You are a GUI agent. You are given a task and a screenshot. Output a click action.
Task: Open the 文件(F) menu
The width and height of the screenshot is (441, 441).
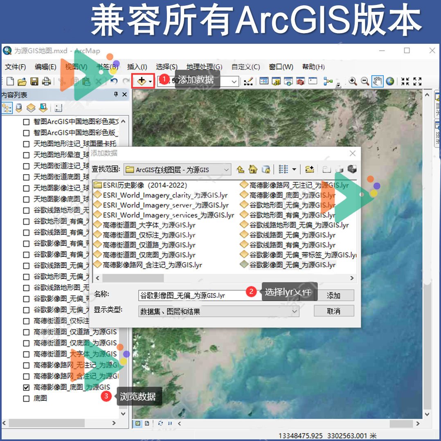tap(16, 67)
